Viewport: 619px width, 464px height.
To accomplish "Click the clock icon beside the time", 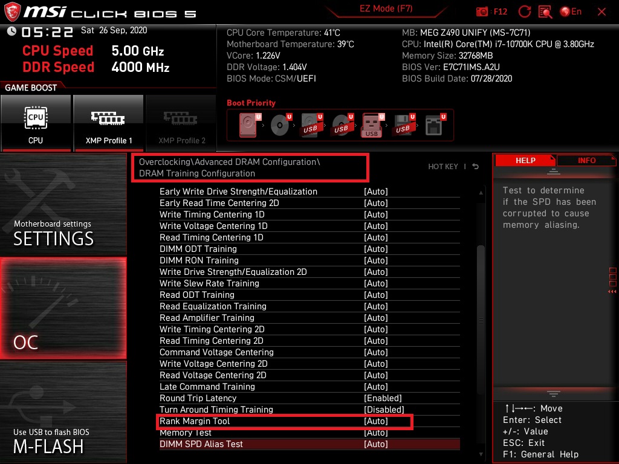I will click(11, 31).
